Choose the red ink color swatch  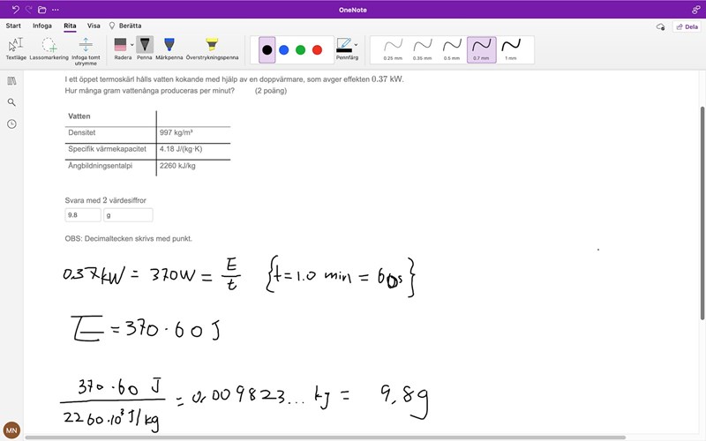[317, 49]
